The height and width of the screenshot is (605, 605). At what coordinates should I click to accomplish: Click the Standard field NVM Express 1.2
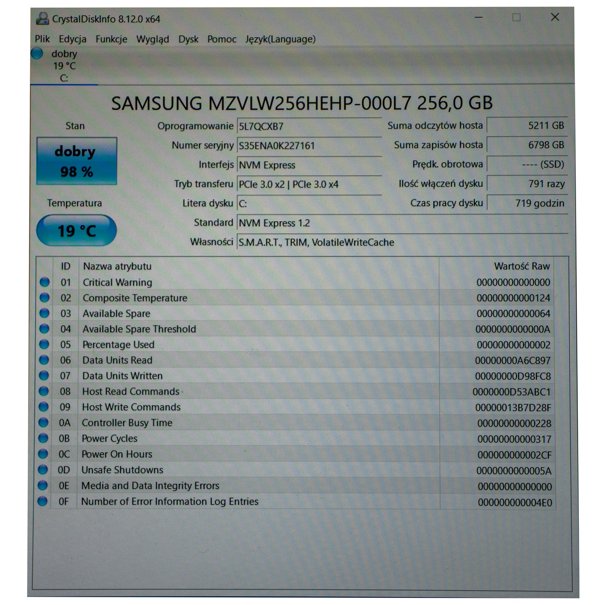[x=403, y=223]
